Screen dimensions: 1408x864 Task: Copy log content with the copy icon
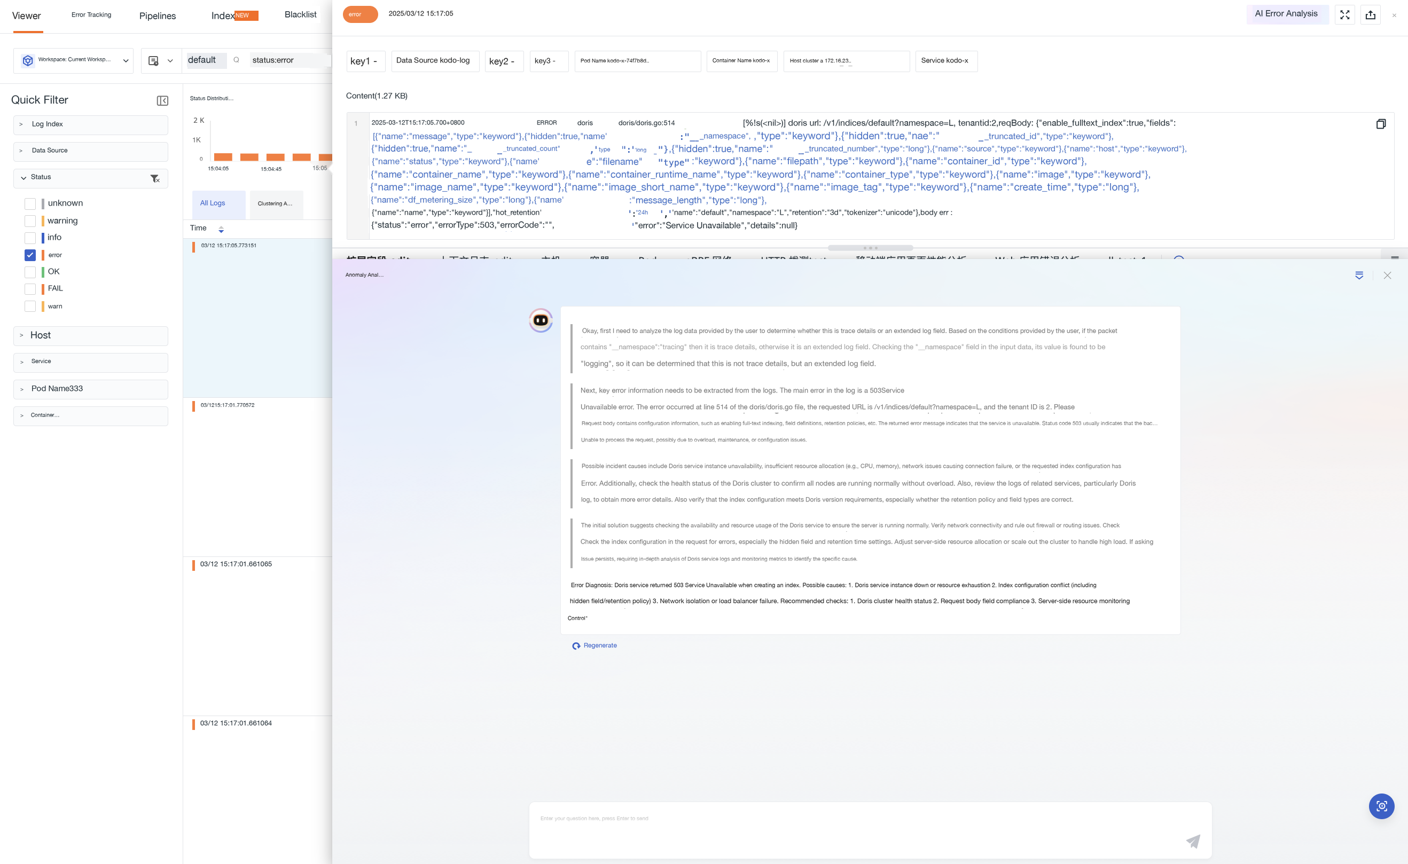coord(1381,124)
